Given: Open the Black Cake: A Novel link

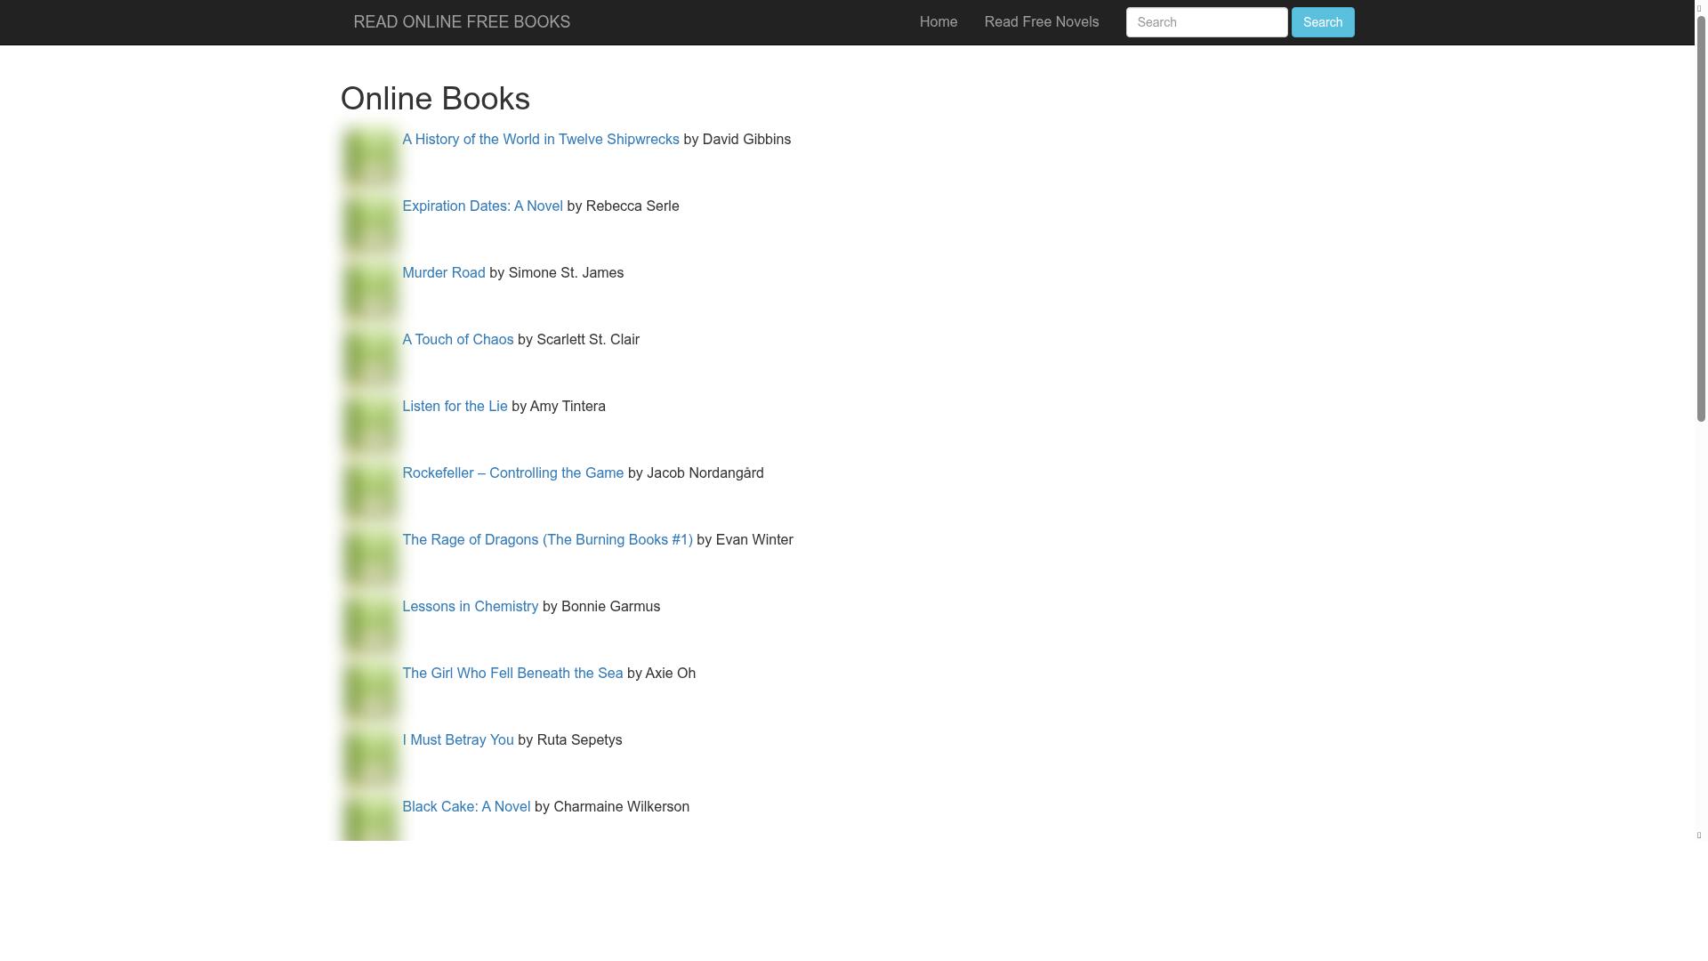Looking at the screenshot, I should [x=465, y=806].
